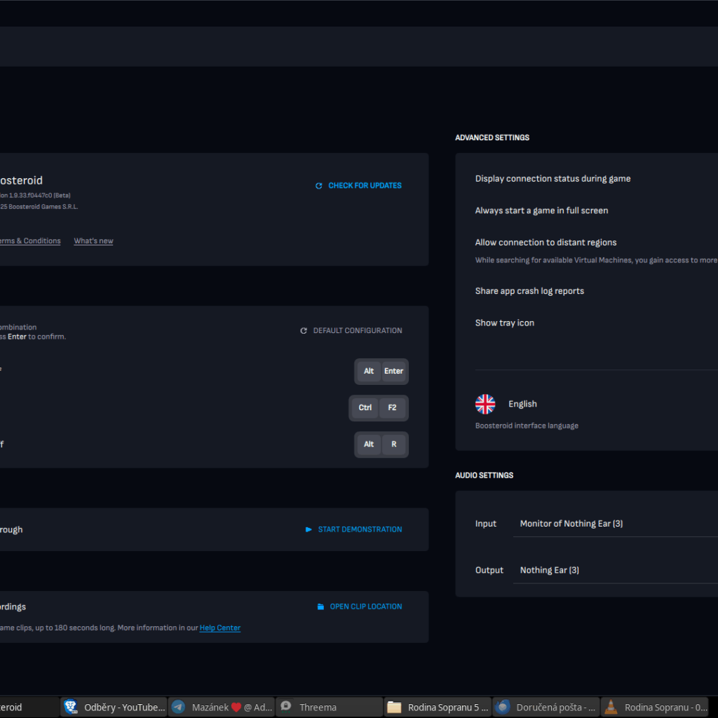Click the Ctrl F2 shortcut field
718x718 pixels.
(x=379, y=408)
